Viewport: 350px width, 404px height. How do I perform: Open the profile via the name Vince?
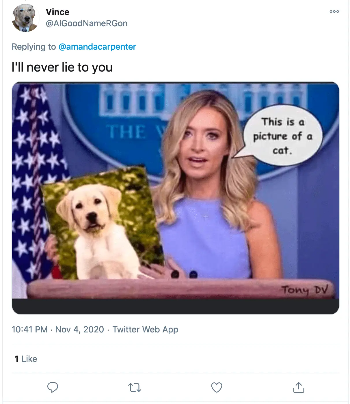57,12
